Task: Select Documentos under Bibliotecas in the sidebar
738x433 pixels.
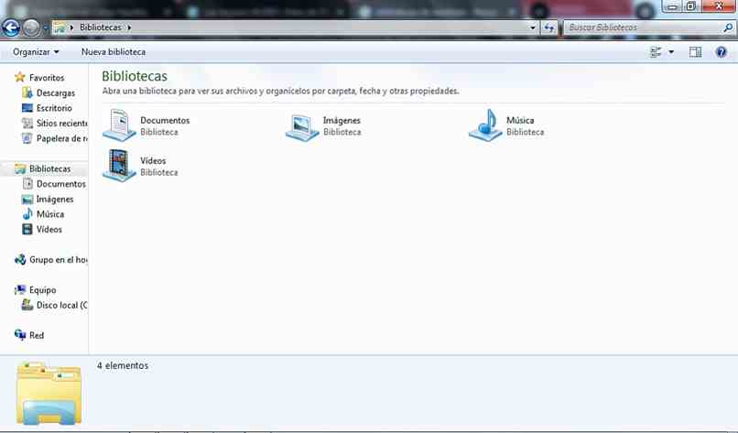Action: 61,184
